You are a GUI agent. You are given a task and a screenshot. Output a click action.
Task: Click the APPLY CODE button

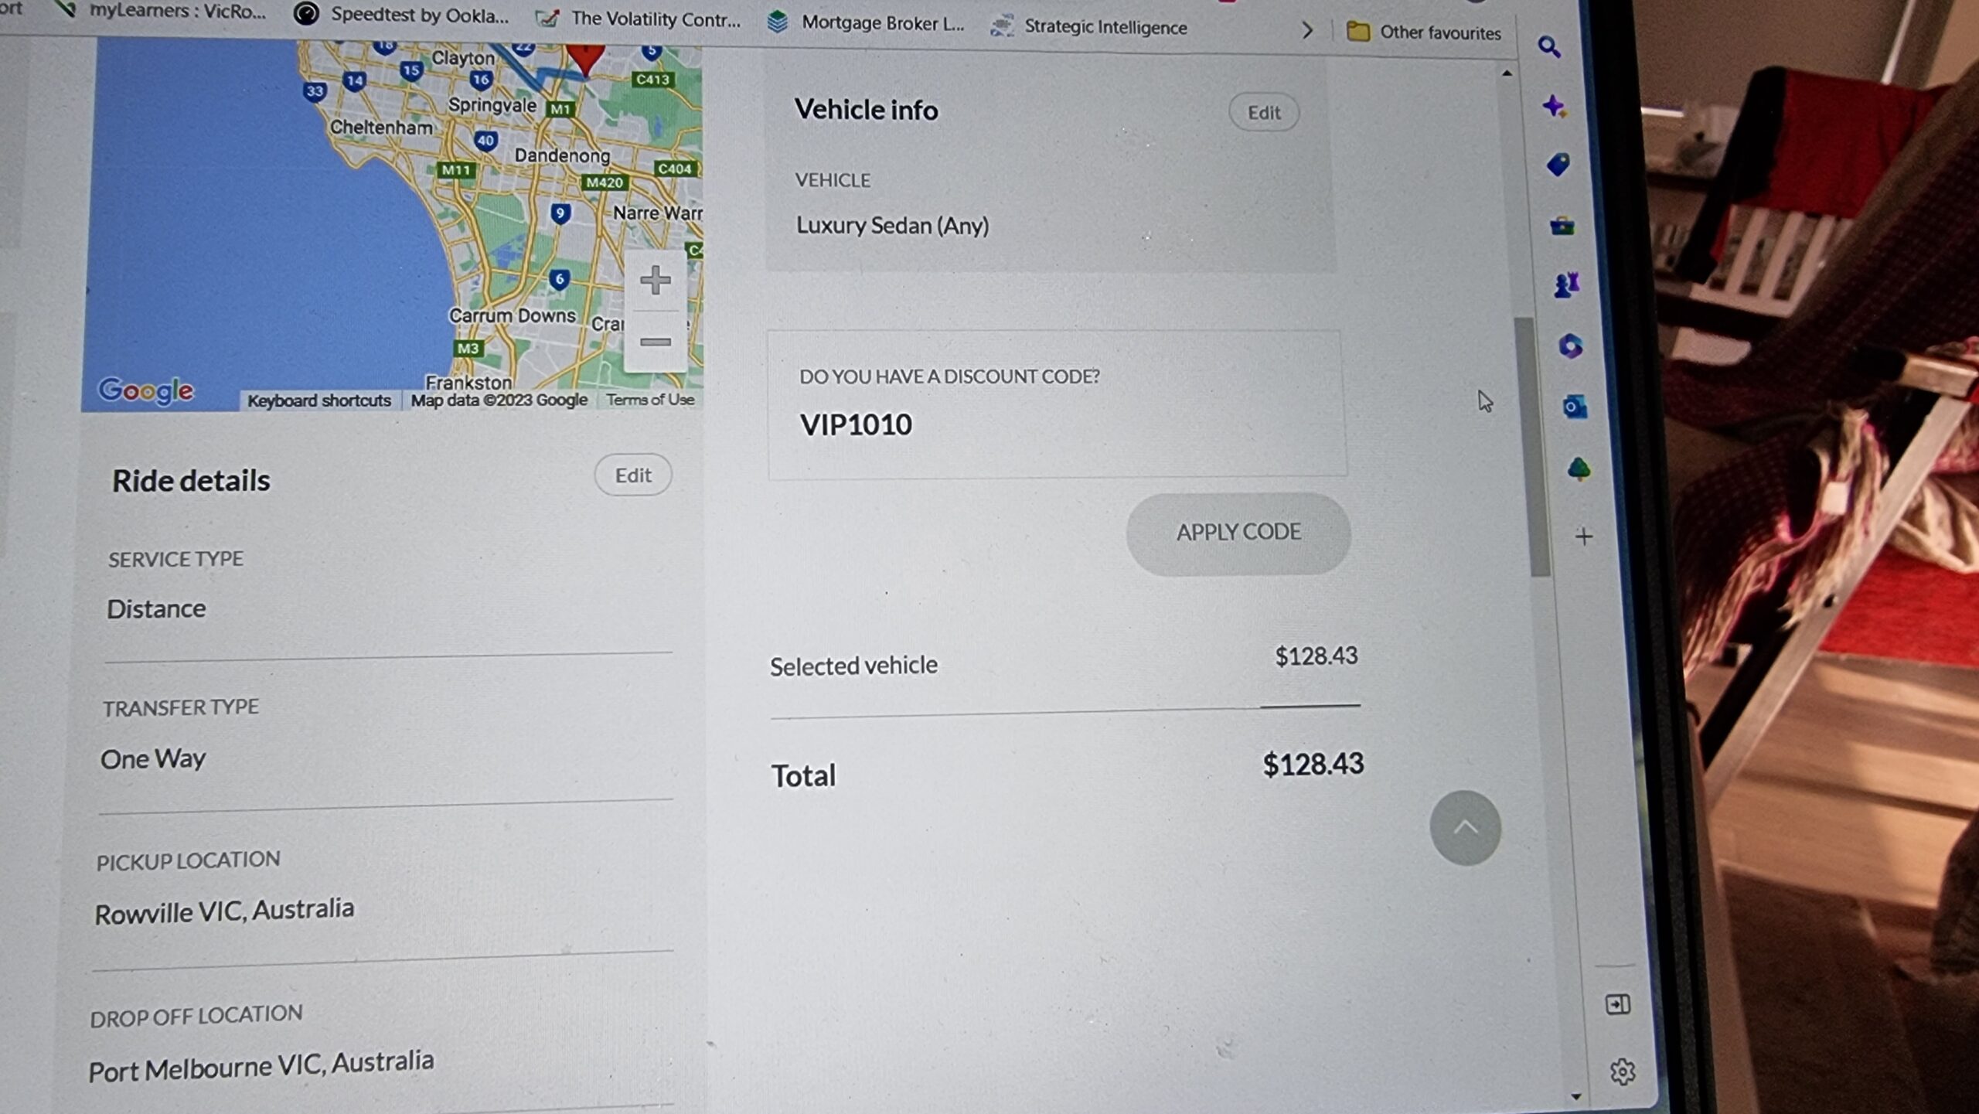pos(1238,533)
